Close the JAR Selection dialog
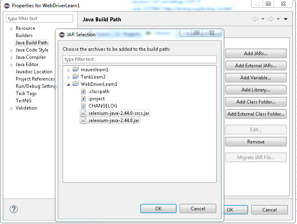Screen dimensions: 297x224 point(212,33)
